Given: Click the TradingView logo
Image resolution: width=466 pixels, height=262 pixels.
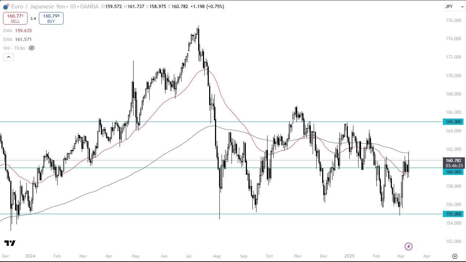Looking at the screenshot, I should [10, 243].
